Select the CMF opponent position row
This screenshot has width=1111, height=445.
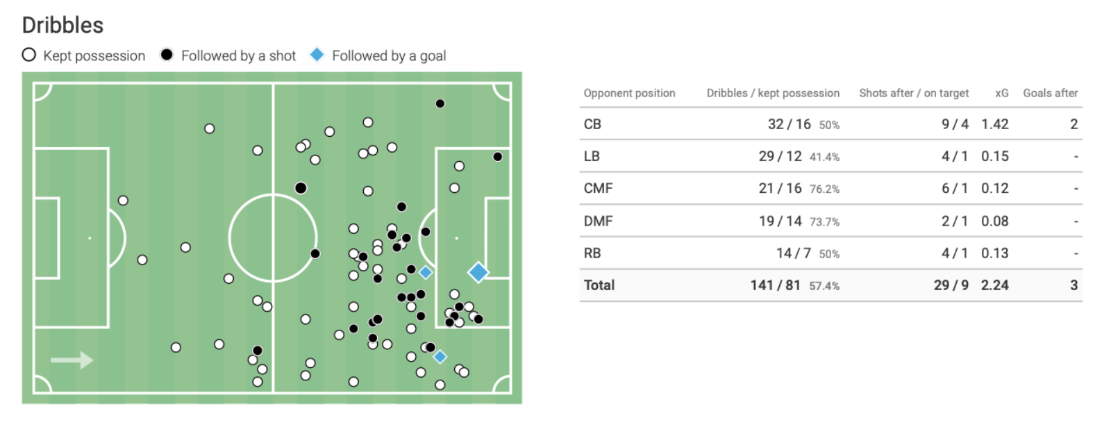tap(830, 188)
